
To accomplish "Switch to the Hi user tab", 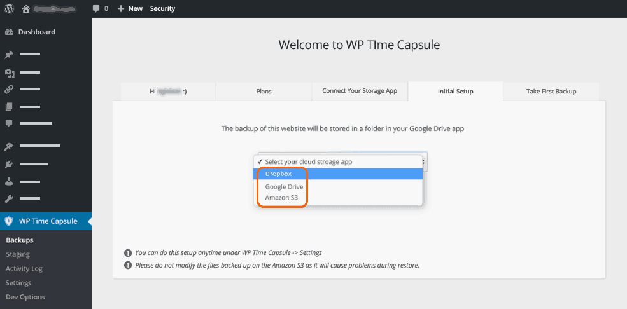I will (168, 92).
